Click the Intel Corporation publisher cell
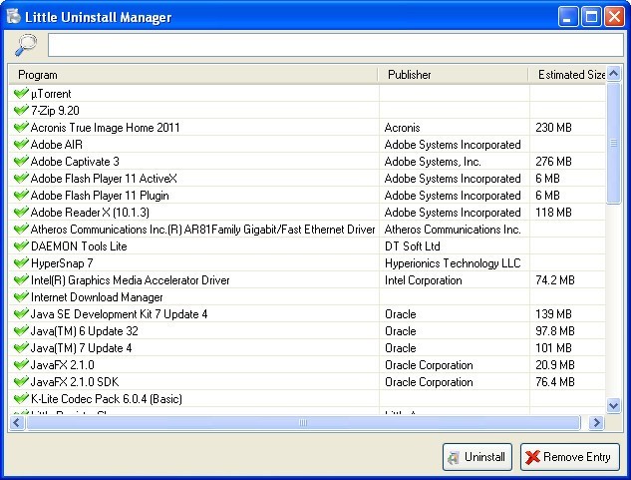This screenshot has height=480, width=631. tap(424, 280)
